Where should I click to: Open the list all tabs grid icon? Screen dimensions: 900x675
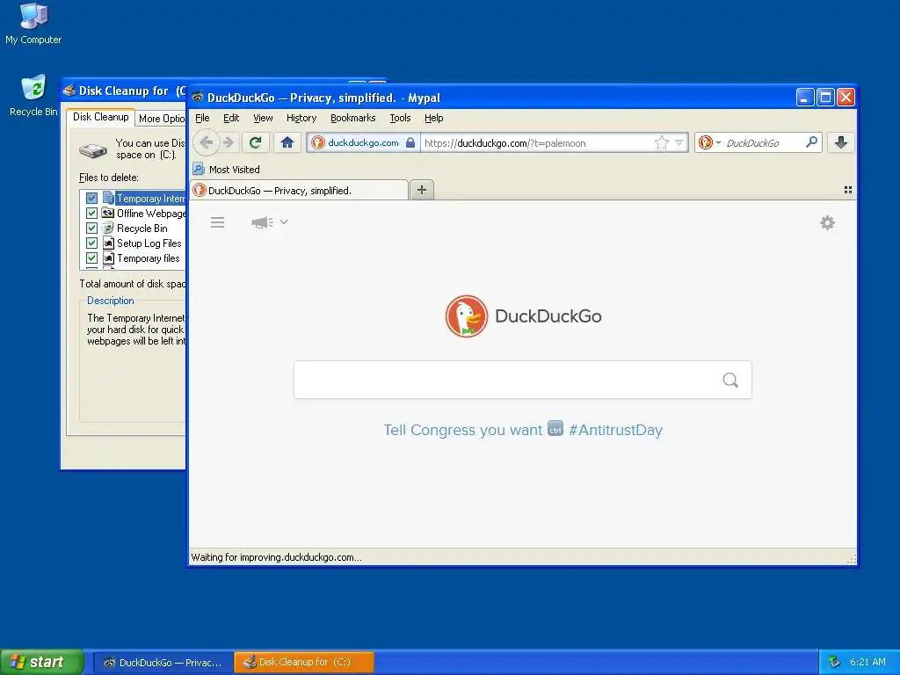pyautogui.click(x=848, y=190)
